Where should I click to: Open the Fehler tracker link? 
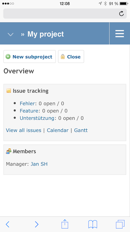point(27,103)
